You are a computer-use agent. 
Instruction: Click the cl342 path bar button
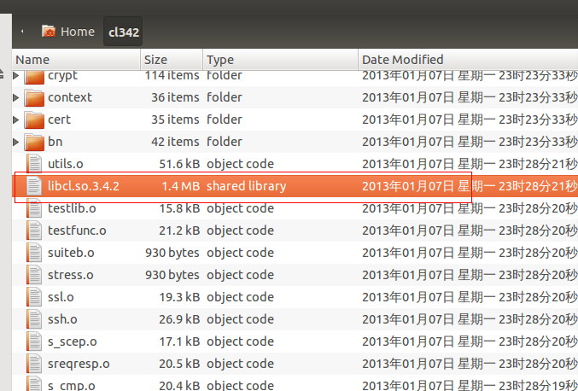124,32
